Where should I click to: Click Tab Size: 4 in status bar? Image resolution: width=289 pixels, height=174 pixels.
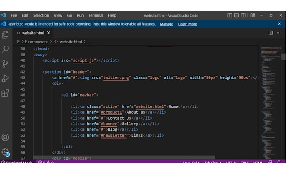(x=212, y=163)
